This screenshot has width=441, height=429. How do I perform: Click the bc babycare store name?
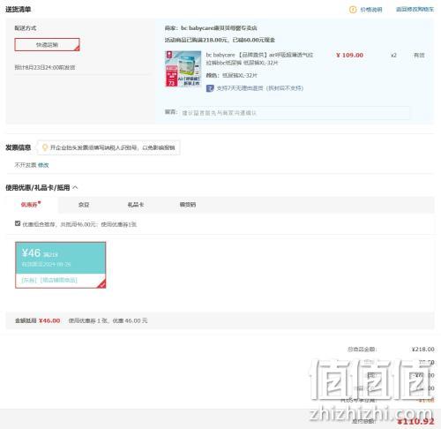pyautogui.click(x=219, y=28)
